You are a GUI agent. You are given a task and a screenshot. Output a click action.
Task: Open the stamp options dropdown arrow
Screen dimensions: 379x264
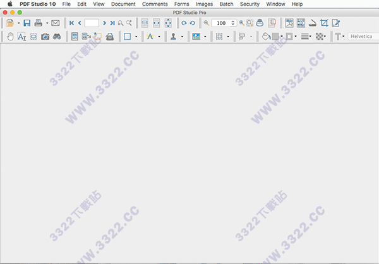coord(182,37)
